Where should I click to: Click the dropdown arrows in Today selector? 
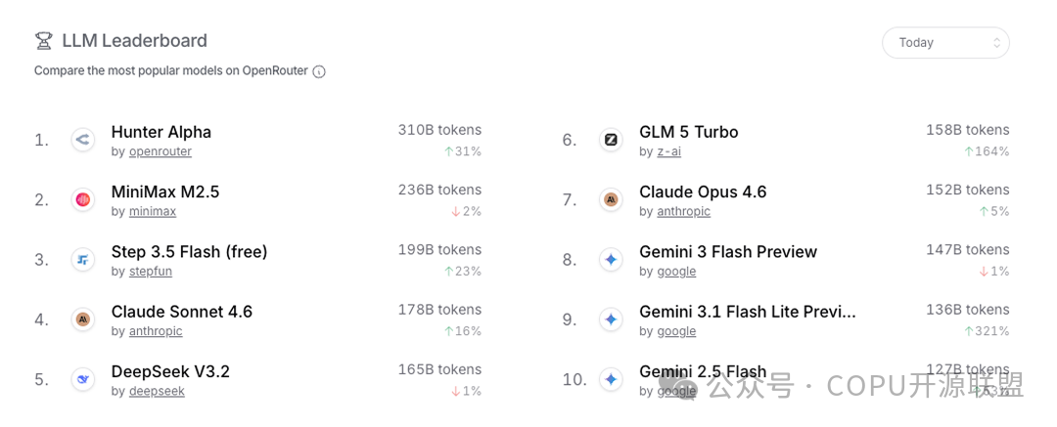(x=996, y=42)
